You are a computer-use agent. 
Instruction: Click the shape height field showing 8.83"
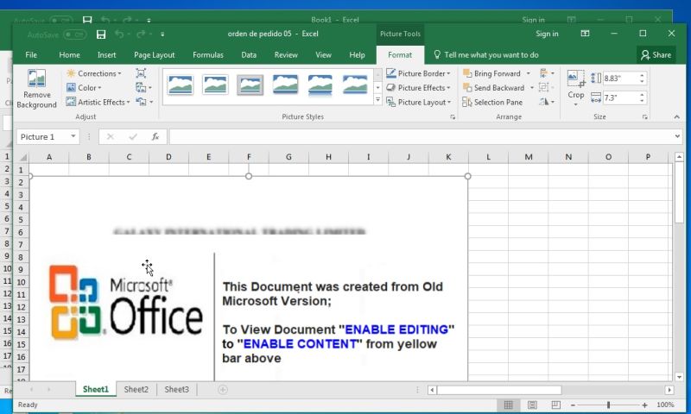[x=620, y=78]
